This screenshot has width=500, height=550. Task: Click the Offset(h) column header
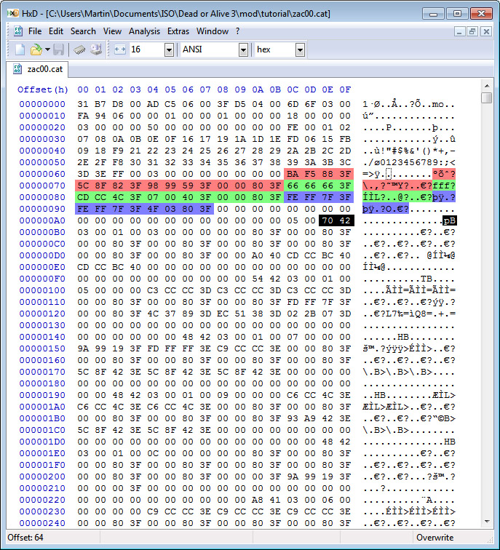click(42, 89)
